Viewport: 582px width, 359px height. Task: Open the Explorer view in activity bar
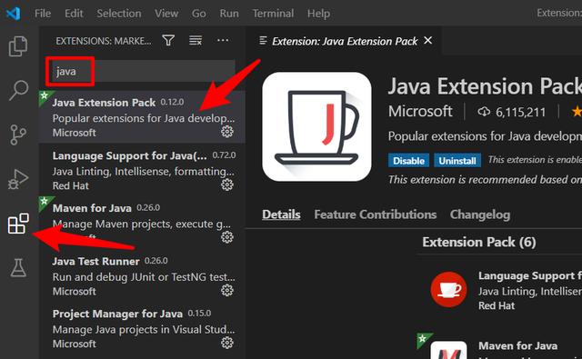tap(18, 46)
